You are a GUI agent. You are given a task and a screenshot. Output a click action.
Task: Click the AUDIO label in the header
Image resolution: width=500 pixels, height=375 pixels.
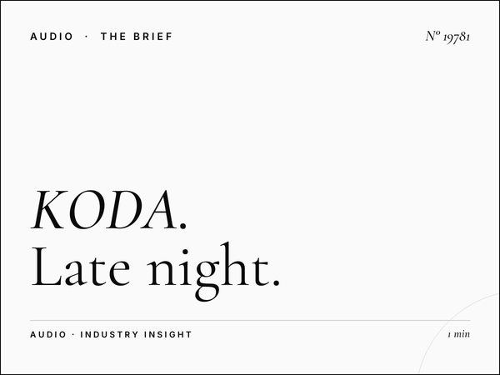point(52,37)
